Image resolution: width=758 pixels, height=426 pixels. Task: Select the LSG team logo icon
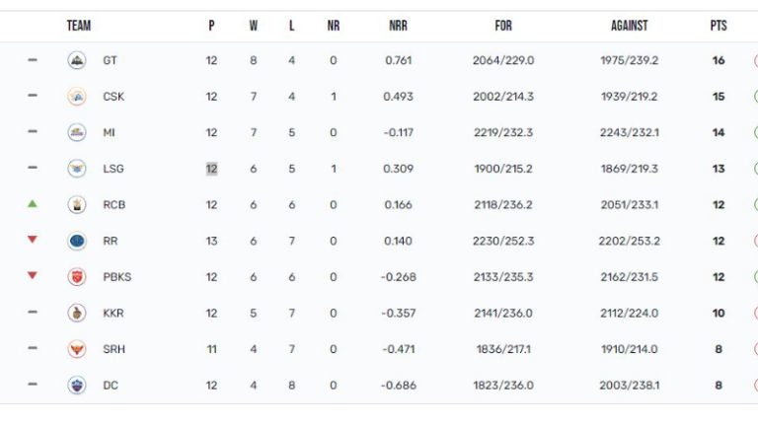[x=77, y=169]
